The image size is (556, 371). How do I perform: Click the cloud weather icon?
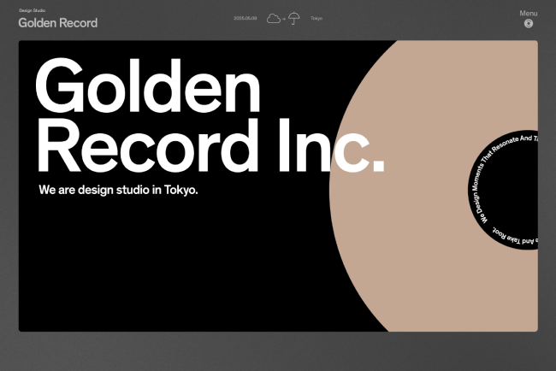[274, 19]
